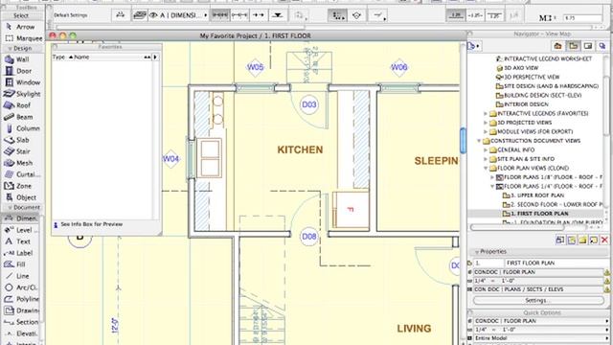The height and width of the screenshot is (345, 613).
Task: Activate the Text tool
Action: click(x=22, y=241)
